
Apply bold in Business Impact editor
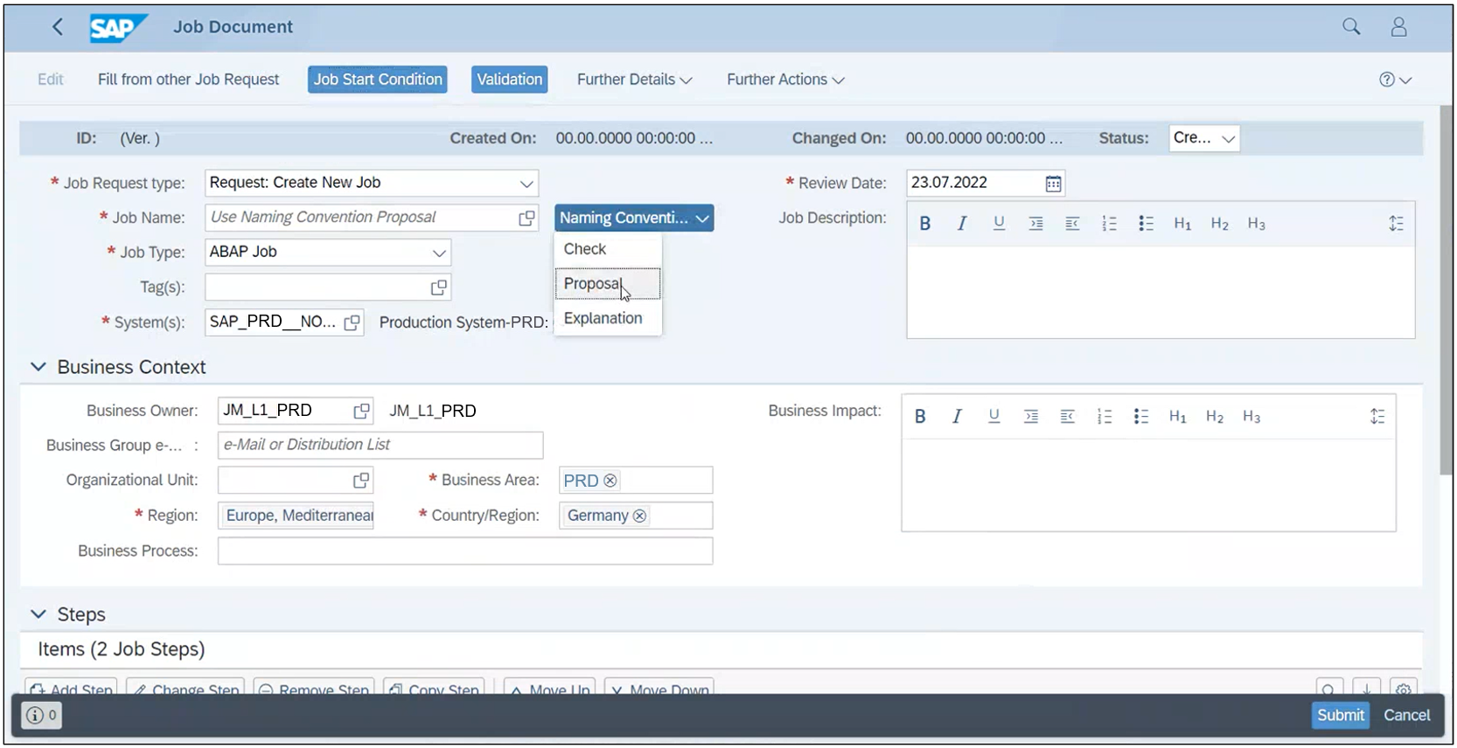point(920,417)
